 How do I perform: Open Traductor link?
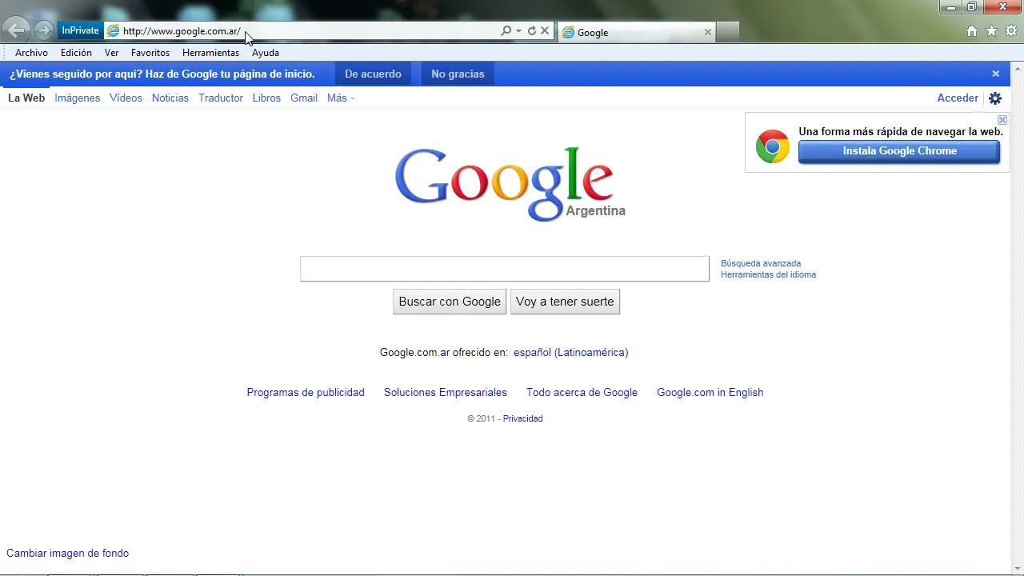pos(221,98)
